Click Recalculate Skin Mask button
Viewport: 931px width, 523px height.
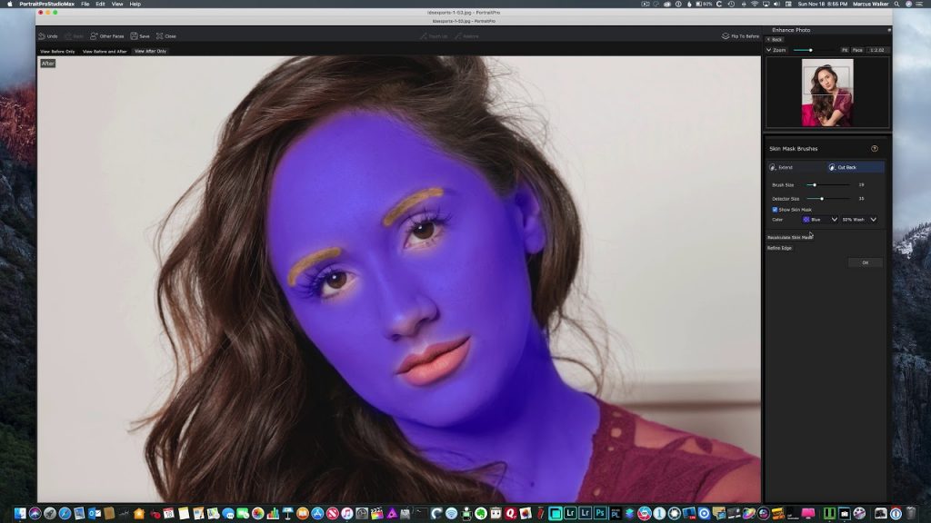pyautogui.click(x=790, y=237)
